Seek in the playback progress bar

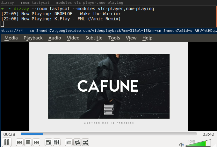(x=109, y=134)
